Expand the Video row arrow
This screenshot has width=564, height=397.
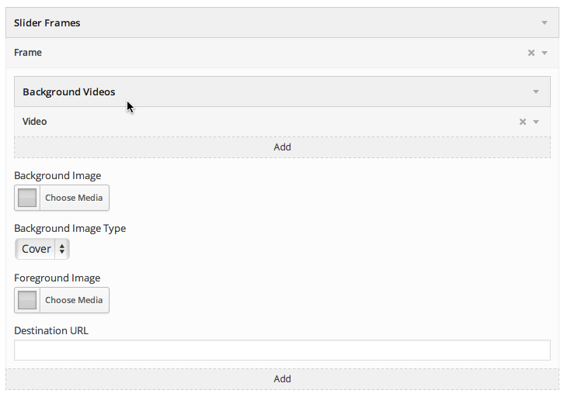coord(535,122)
